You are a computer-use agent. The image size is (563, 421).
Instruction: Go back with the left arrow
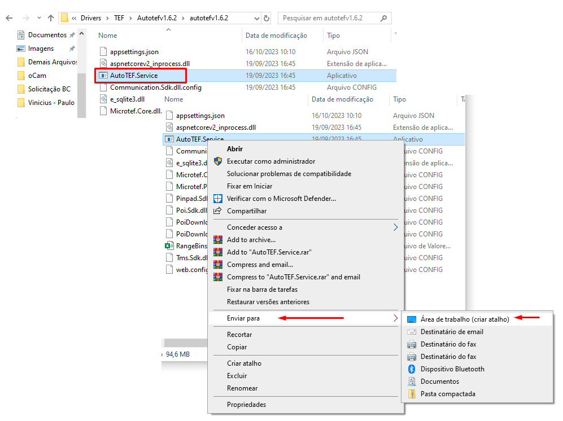(x=10, y=18)
